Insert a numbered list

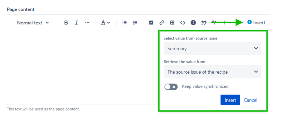click(x=135, y=23)
